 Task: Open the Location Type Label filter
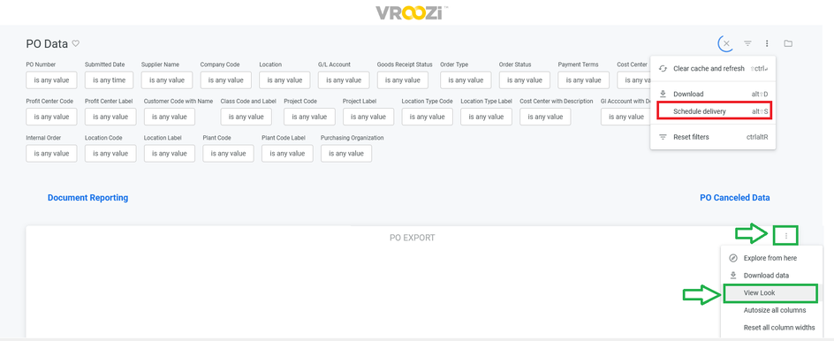[x=487, y=117]
